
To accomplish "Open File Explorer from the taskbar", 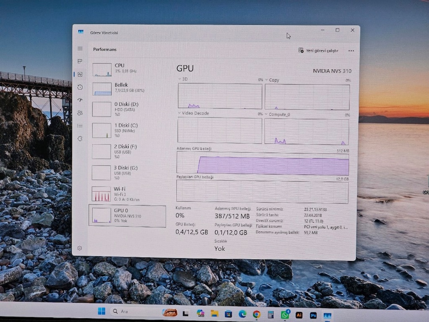I will tap(214, 314).
